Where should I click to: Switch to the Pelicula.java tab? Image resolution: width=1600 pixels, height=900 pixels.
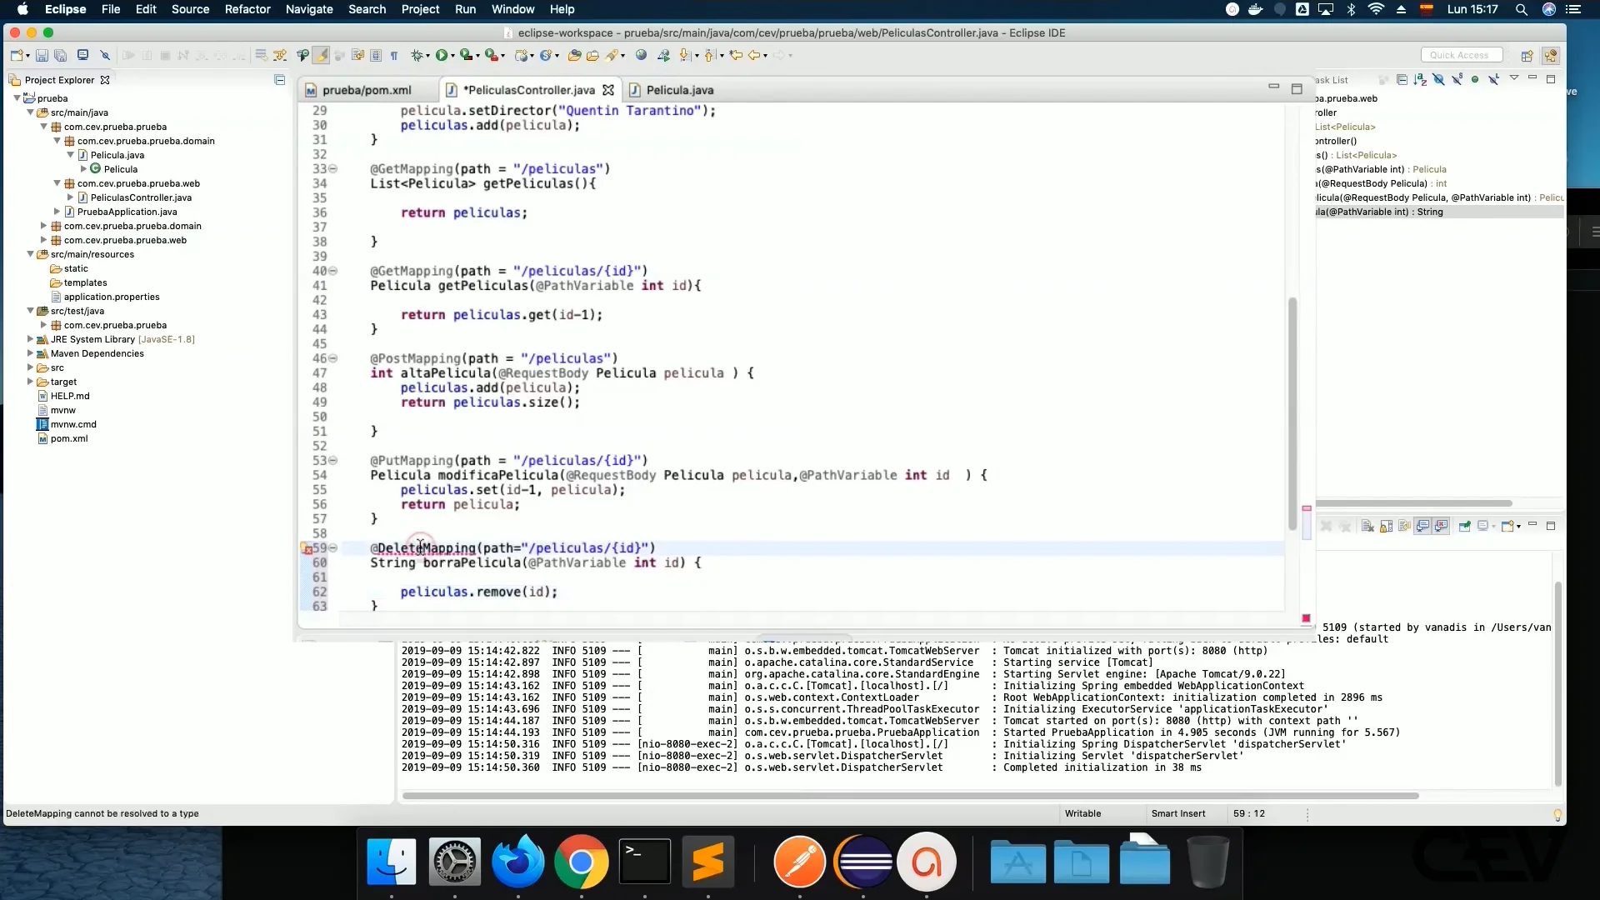(x=679, y=90)
